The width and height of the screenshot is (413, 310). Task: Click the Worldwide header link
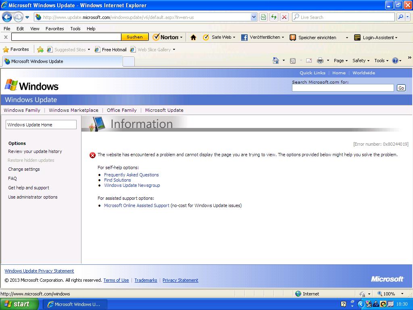tap(364, 73)
